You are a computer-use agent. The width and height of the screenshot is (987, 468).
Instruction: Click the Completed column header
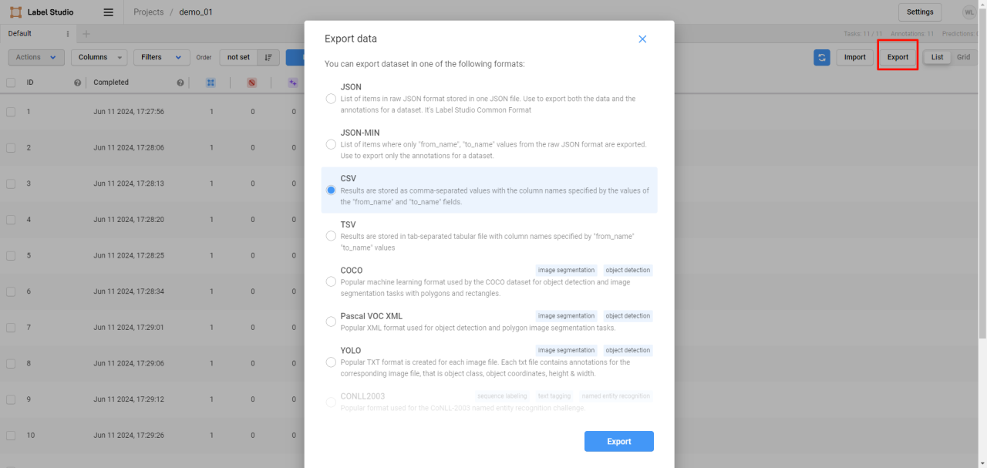tap(111, 82)
